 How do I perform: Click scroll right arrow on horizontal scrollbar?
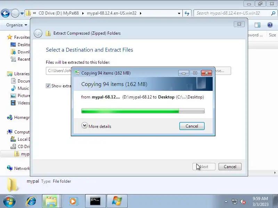point(275,173)
